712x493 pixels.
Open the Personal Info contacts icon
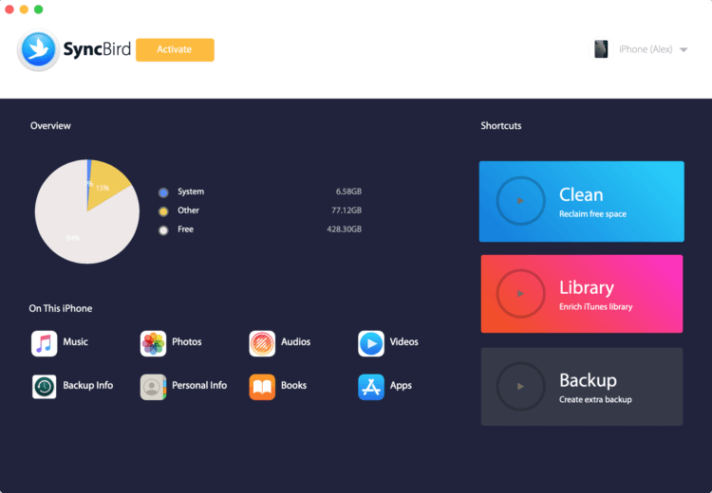153,387
